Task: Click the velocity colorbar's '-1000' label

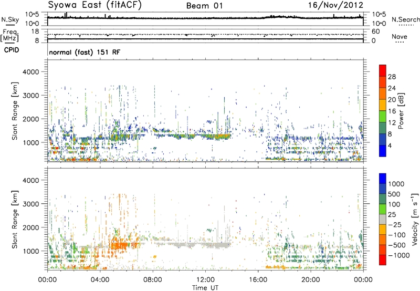Action: click(399, 255)
